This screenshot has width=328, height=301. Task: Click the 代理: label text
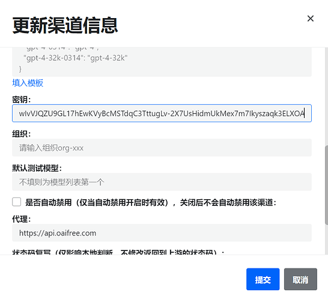pos(22,219)
